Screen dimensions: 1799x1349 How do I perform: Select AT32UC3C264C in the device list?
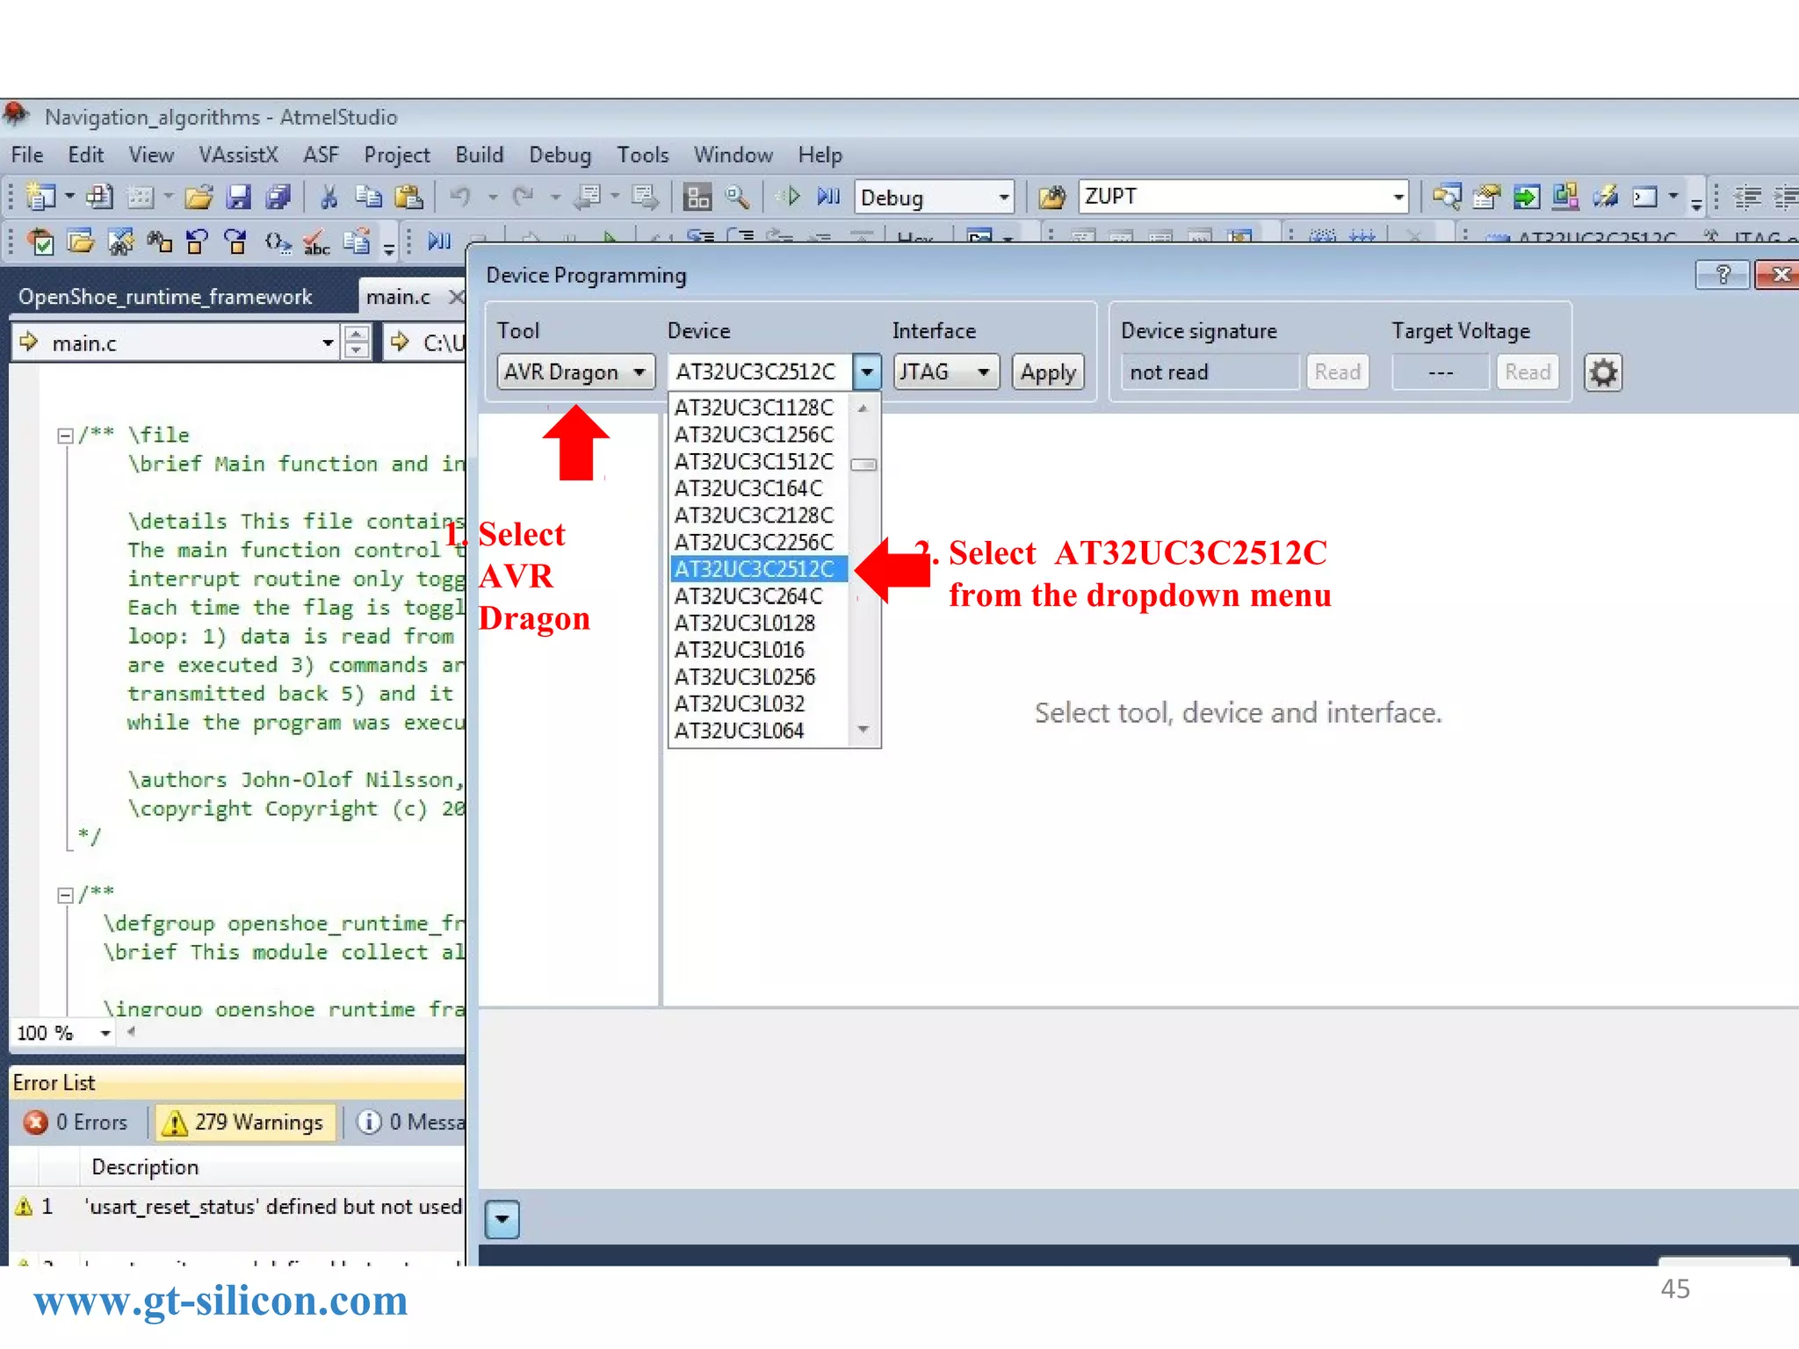[x=759, y=596]
